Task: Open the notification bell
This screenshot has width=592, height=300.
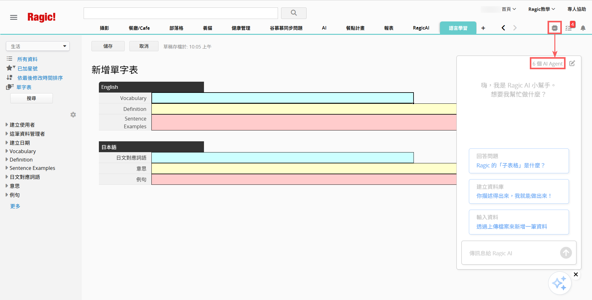Action: tap(583, 28)
